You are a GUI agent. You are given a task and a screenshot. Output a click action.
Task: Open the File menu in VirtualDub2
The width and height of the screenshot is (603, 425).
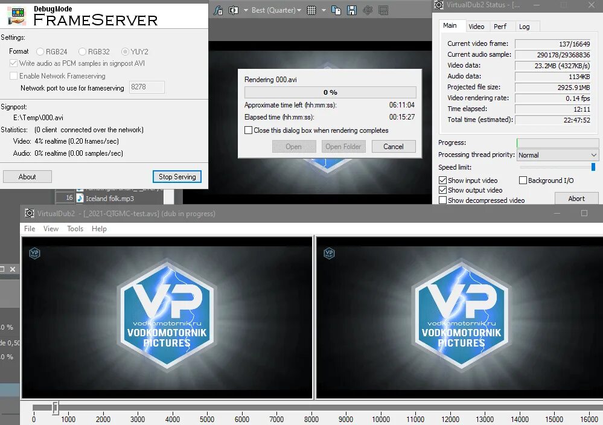click(30, 229)
